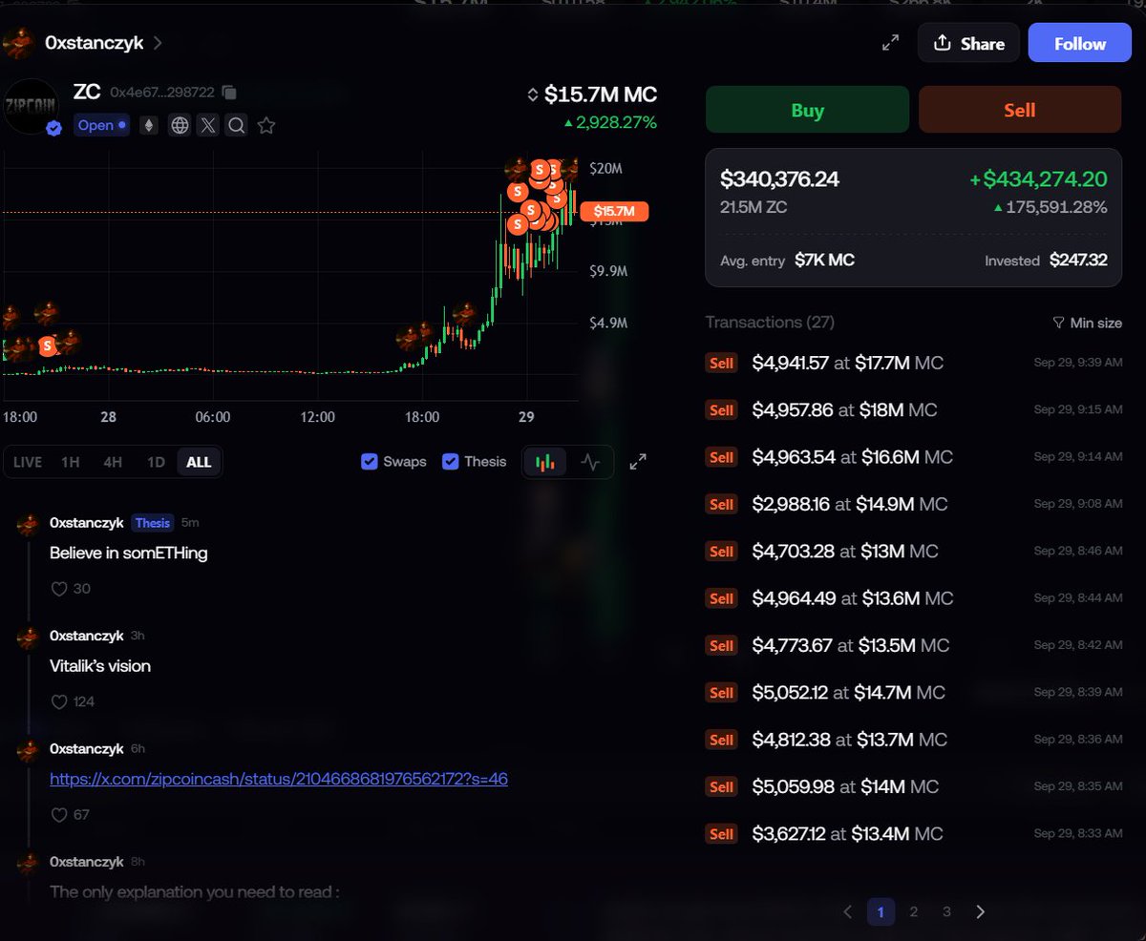Select transactions page 2
Viewport: 1146px width, 941px height.
coord(914,911)
